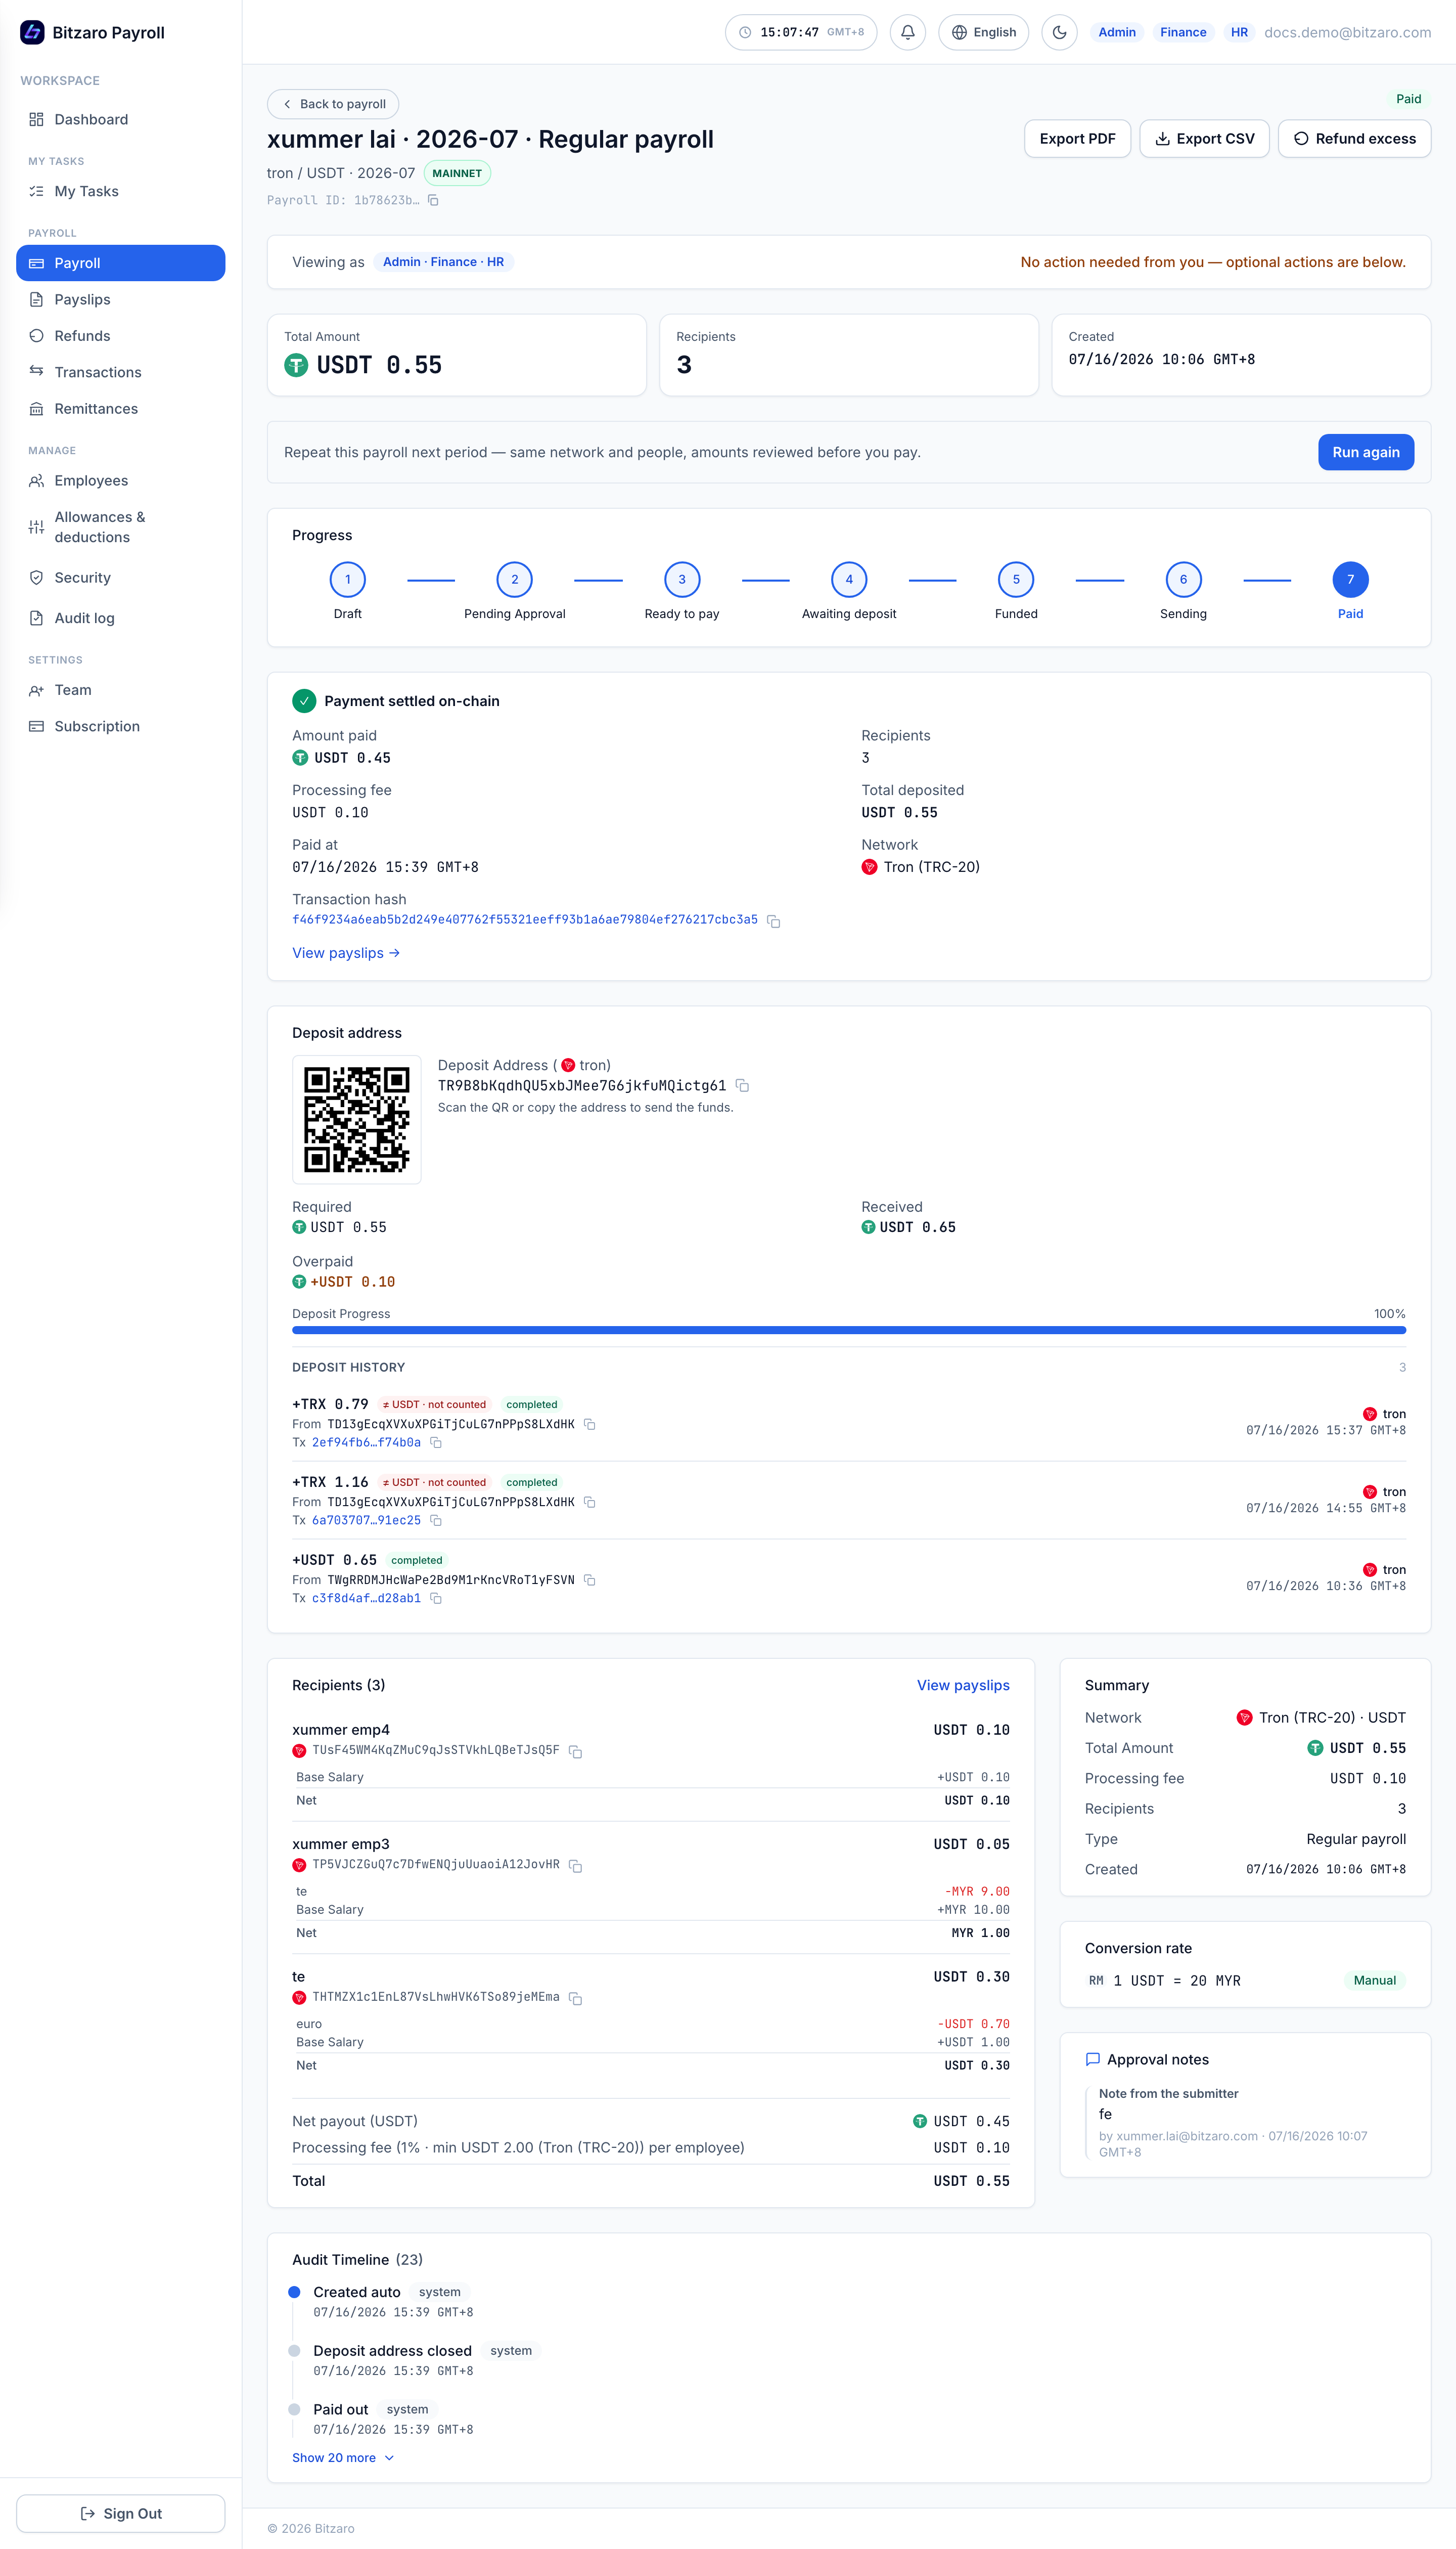1456x2549 pixels.
Task: Click the Sending step circle
Action: [x=1183, y=579]
